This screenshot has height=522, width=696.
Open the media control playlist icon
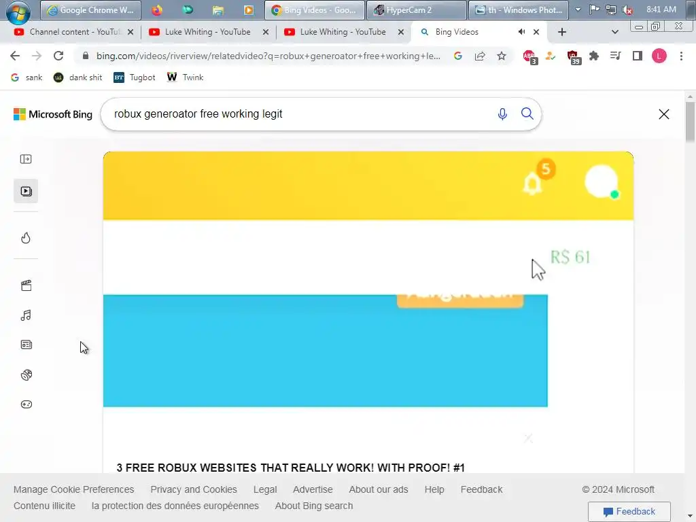(616, 56)
